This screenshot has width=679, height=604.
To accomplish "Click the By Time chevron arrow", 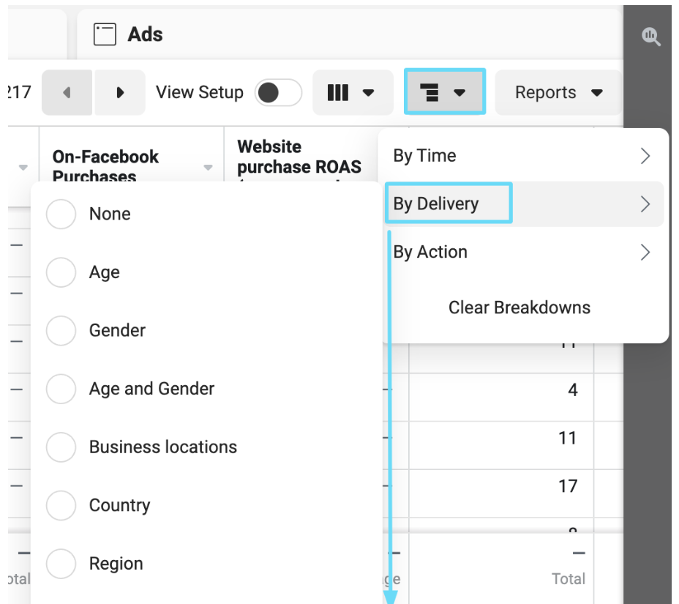I will [x=645, y=156].
